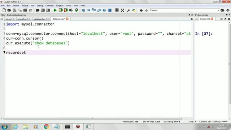This screenshot has width=231, height=130.
Task: Open editor options search icon
Action: coord(192,19)
